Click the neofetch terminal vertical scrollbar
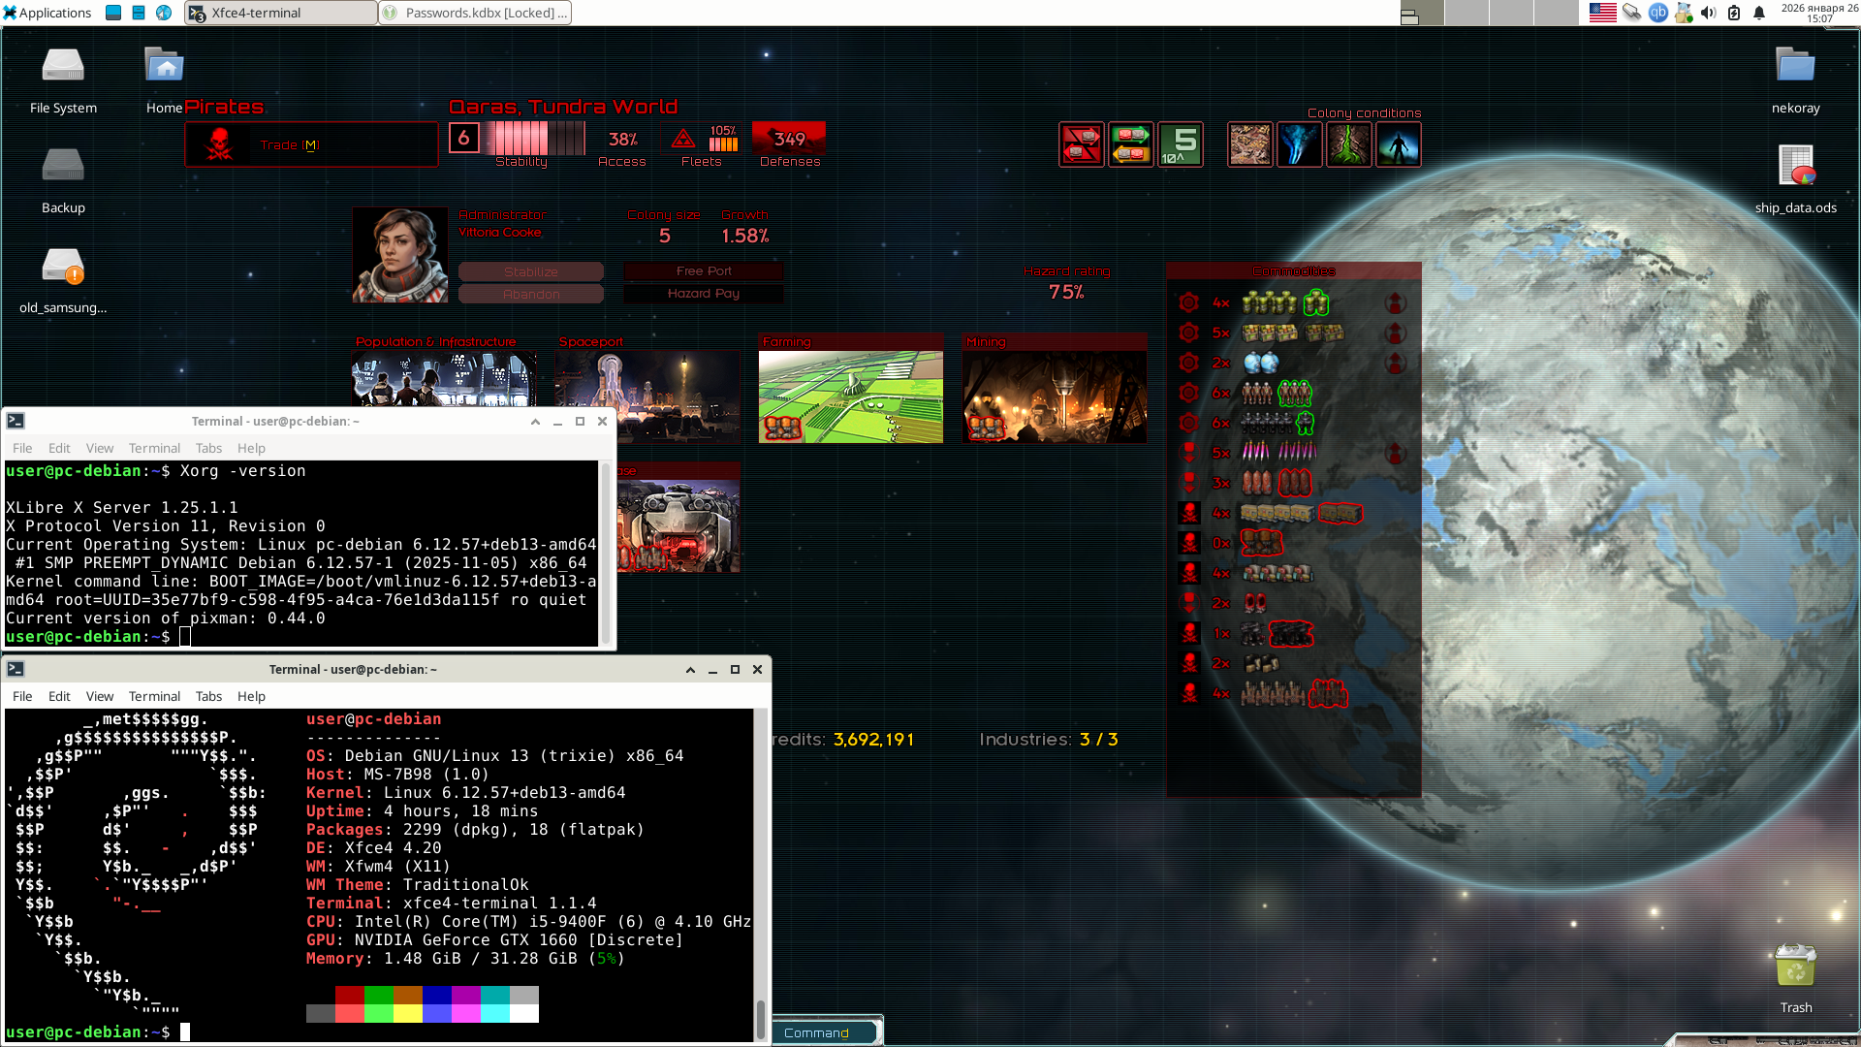The height and width of the screenshot is (1047, 1861). (761, 874)
